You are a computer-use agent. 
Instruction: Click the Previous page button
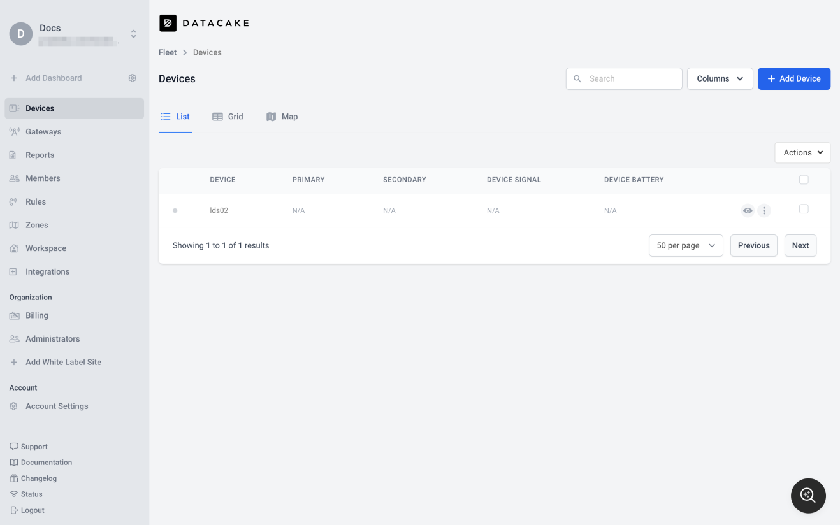pyautogui.click(x=754, y=246)
